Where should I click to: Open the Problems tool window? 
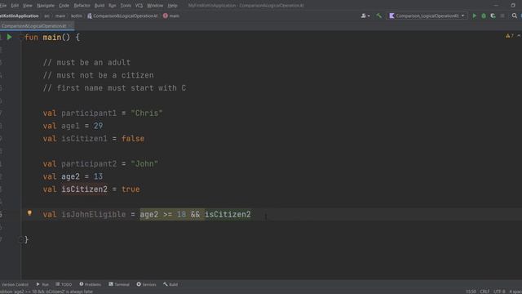pyautogui.click(x=91, y=284)
